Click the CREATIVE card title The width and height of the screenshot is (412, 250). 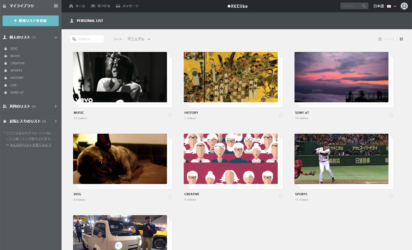tap(192, 194)
